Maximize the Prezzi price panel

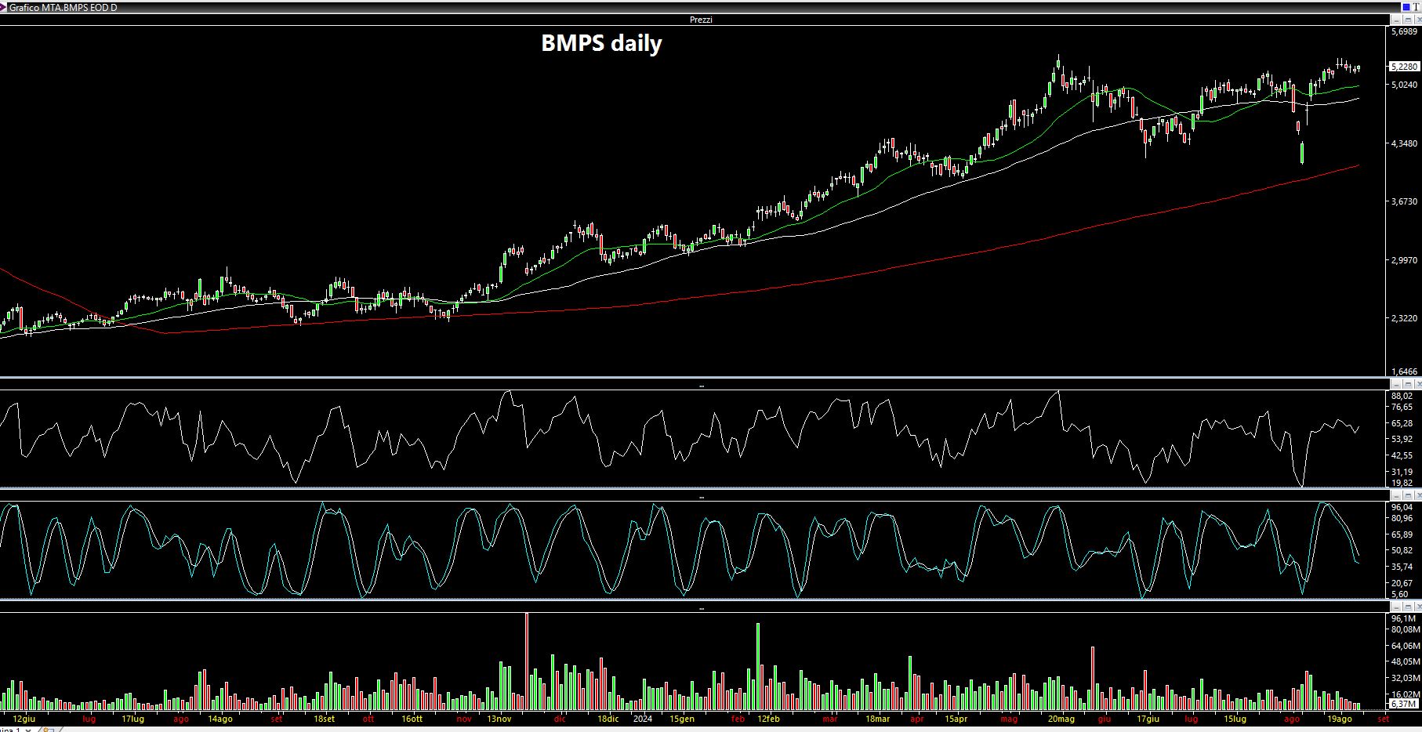tap(1406, 19)
